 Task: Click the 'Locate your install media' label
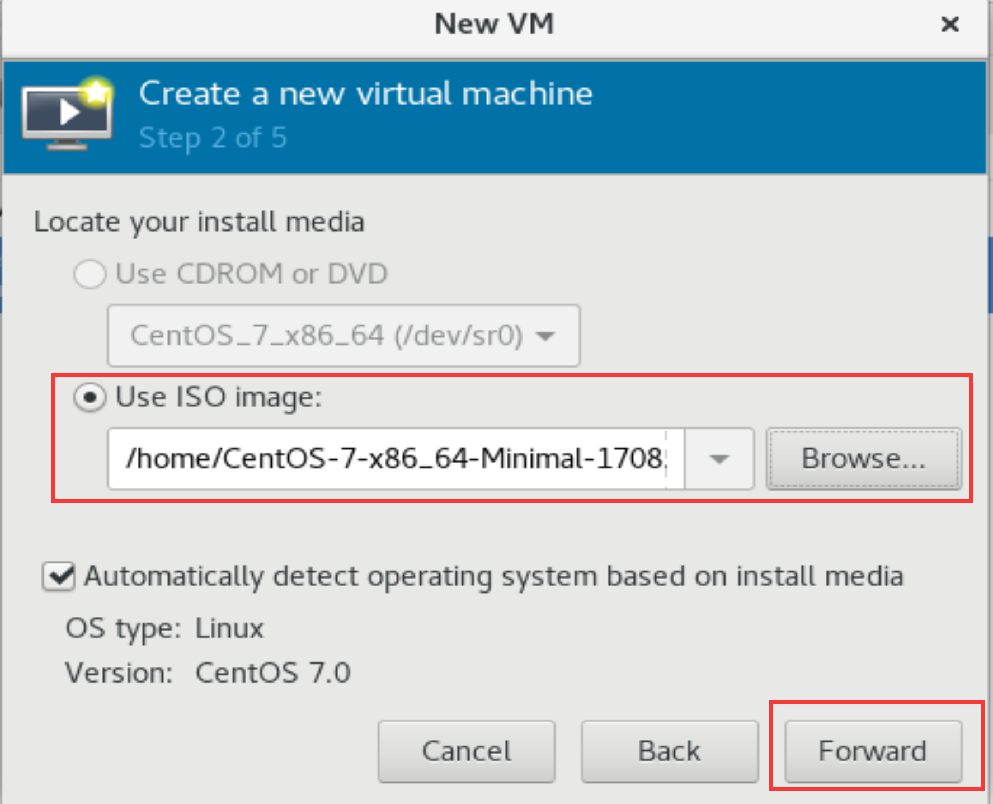click(200, 222)
